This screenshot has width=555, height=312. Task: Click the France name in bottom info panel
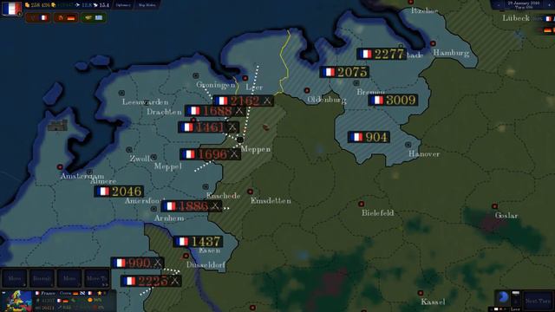(x=49, y=293)
